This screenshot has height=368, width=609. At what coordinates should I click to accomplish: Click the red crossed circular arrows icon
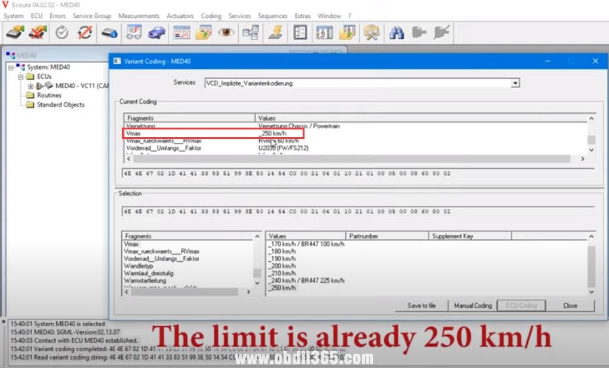coord(84,33)
